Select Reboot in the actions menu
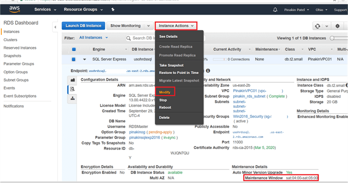 point(165,107)
